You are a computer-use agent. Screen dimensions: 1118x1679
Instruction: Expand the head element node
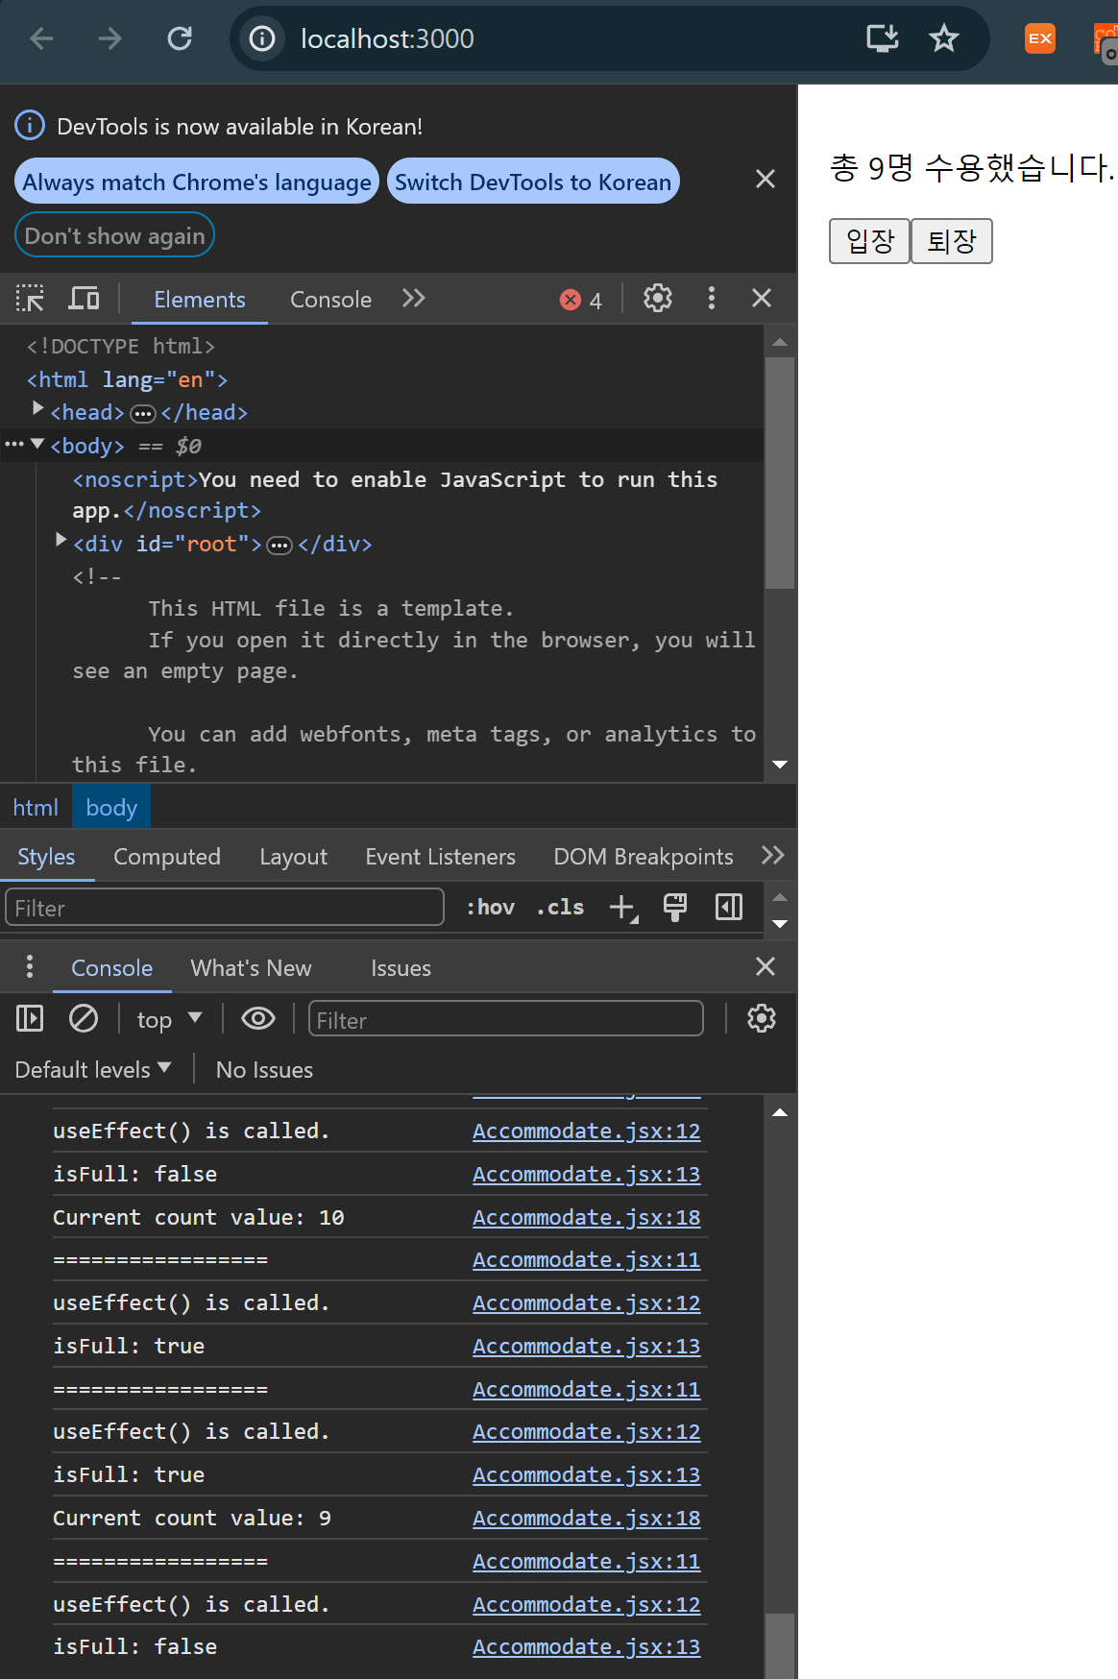pyautogui.click(x=38, y=409)
